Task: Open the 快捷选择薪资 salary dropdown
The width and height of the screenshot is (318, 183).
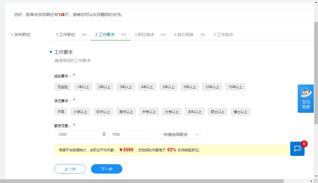Action: coord(180,134)
